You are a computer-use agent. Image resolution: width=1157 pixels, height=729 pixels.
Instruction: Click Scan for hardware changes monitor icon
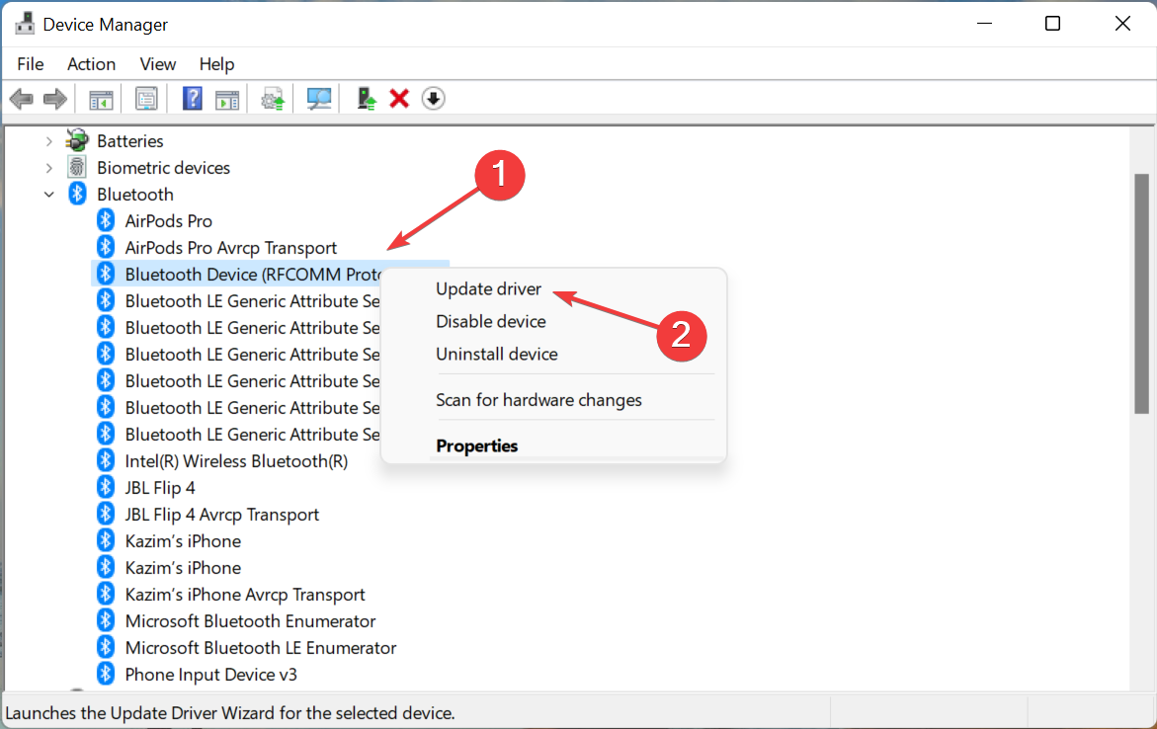pyautogui.click(x=319, y=98)
